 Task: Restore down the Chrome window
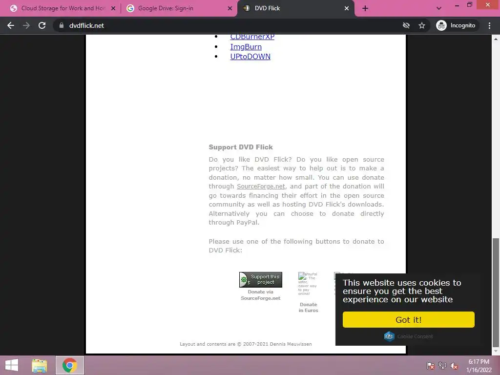pyautogui.click(x=469, y=5)
